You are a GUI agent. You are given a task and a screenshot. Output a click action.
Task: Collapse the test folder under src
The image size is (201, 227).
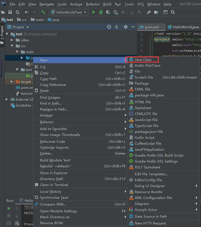17,70
